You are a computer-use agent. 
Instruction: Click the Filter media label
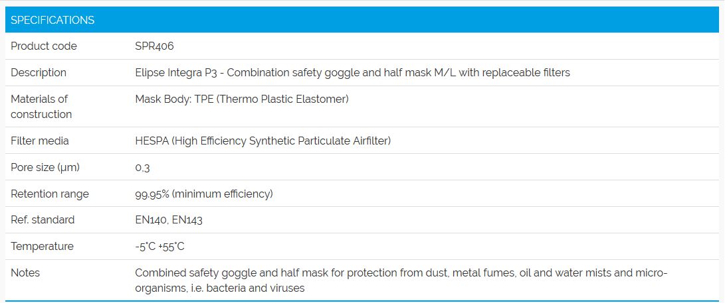point(40,141)
